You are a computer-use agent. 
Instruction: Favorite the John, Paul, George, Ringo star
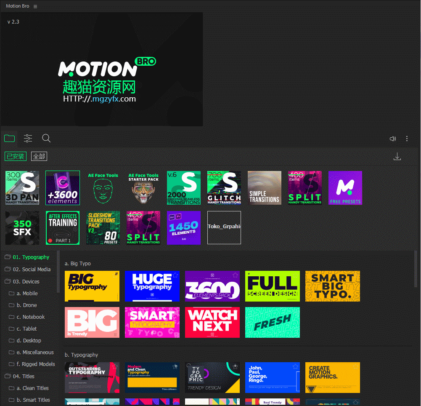point(296,366)
